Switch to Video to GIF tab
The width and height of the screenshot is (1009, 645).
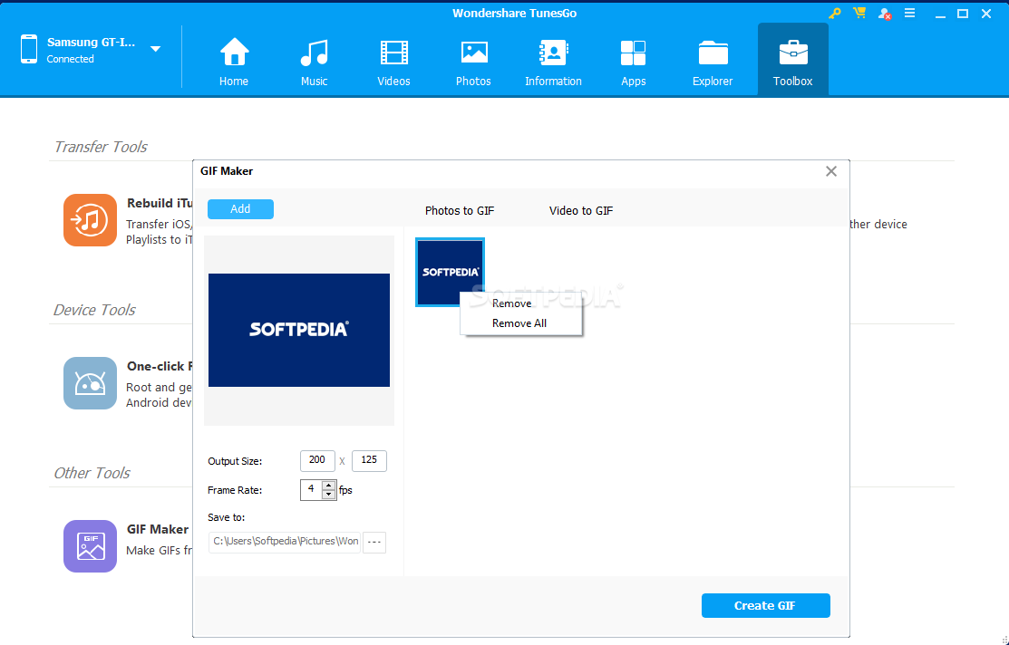[581, 211]
